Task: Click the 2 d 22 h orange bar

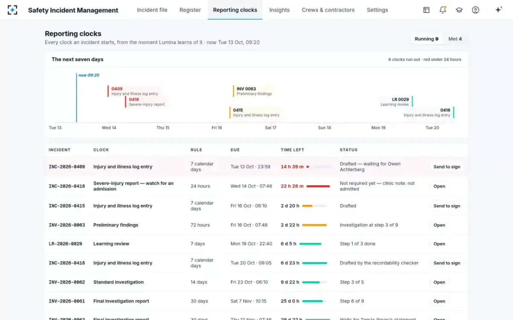Action: click(314, 225)
